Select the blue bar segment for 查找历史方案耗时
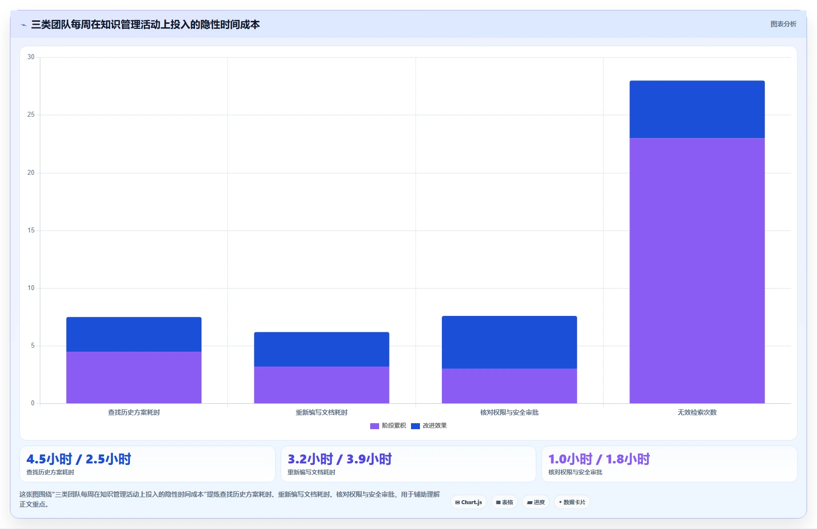 (134, 334)
